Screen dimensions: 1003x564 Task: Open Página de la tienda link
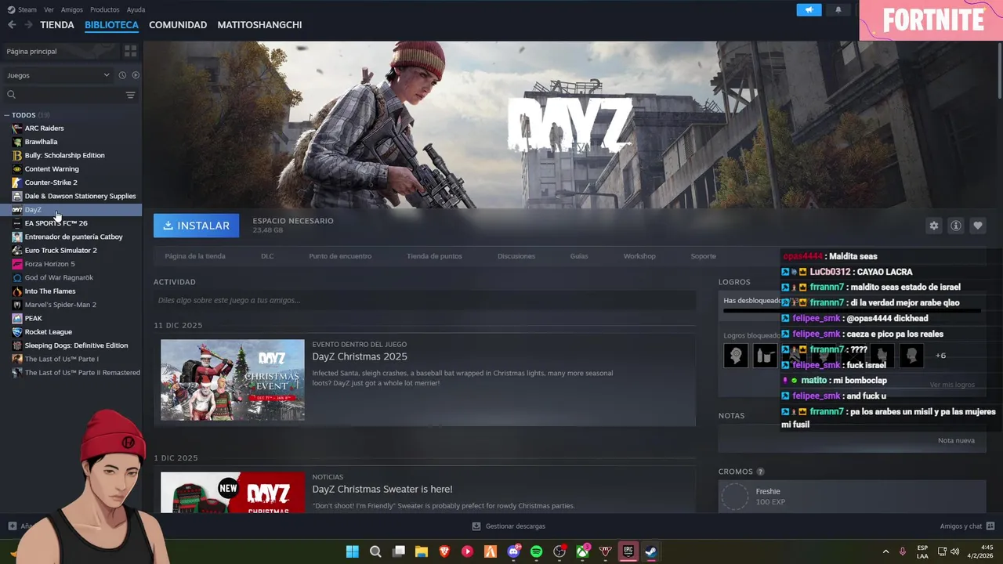[195, 256]
